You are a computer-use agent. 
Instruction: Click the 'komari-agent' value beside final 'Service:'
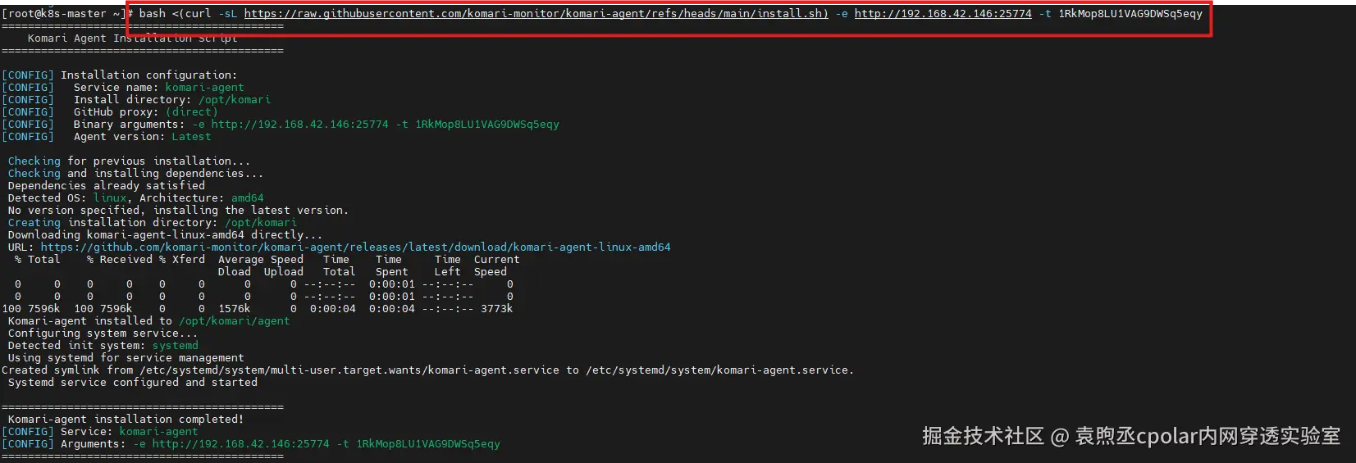point(158,432)
